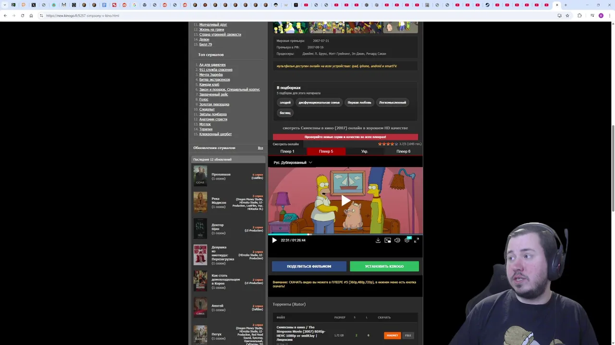Open the беглец collection tag

285,113
